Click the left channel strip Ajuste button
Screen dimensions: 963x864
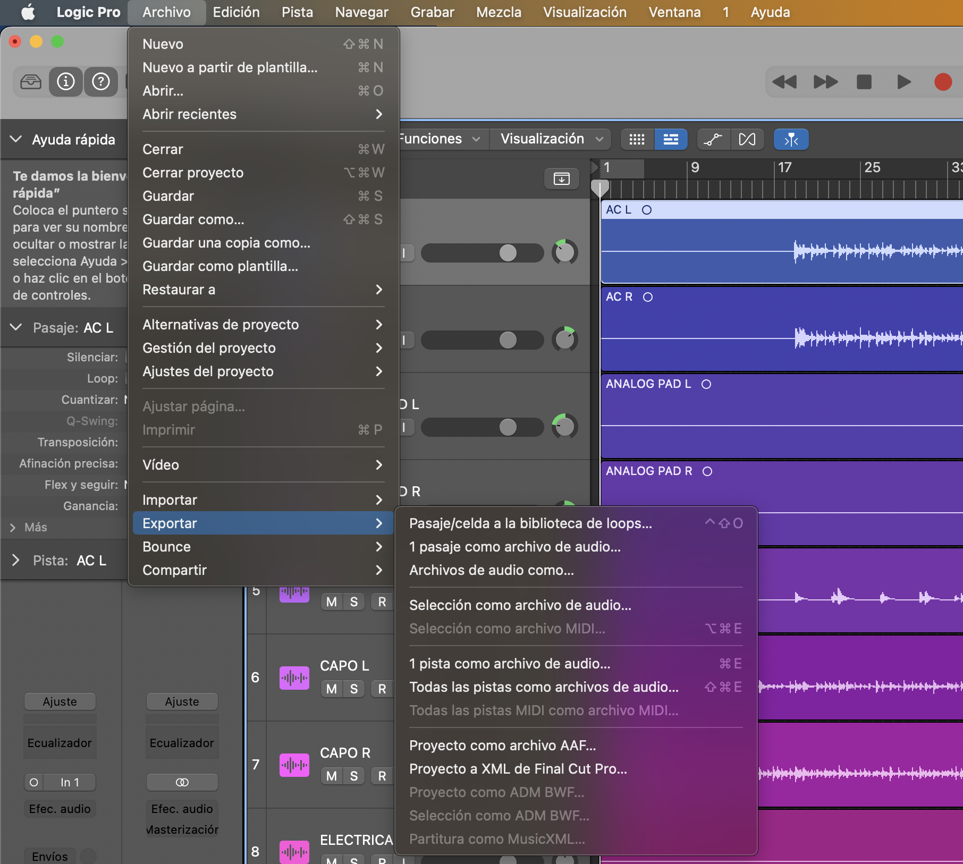pyautogui.click(x=60, y=701)
